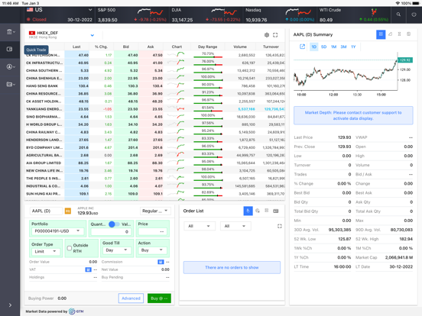
Task: Select the blue active Order List icon
Action: 248,211
